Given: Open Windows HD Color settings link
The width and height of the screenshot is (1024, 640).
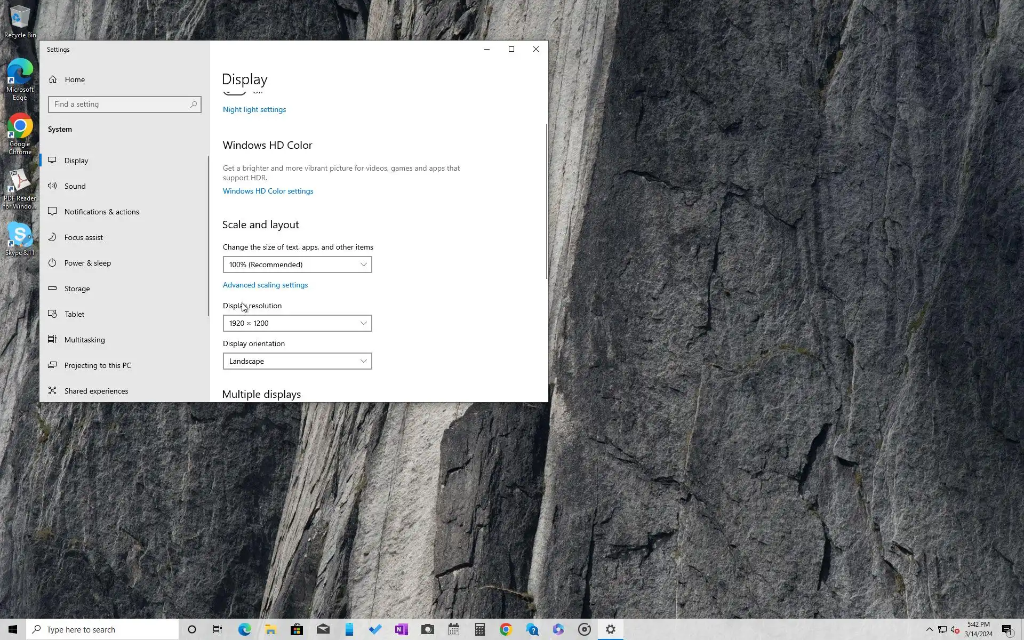Looking at the screenshot, I should pyautogui.click(x=268, y=191).
